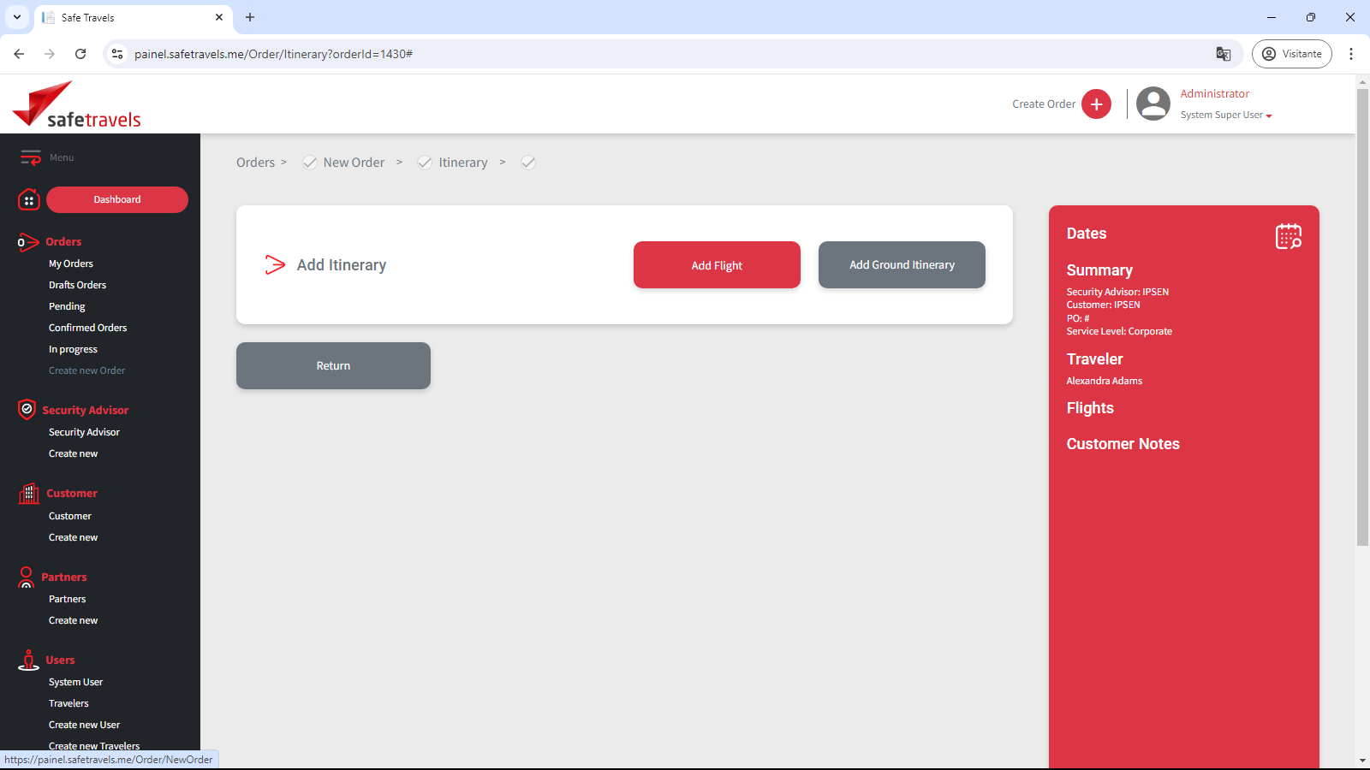Click the last breadcrumb step checkmark
The image size is (1370, 770).
pyautogui.click(x=528, y=163)
